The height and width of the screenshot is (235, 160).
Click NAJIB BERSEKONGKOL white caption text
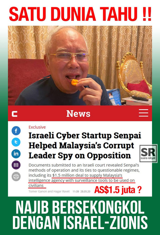(80, 208)
